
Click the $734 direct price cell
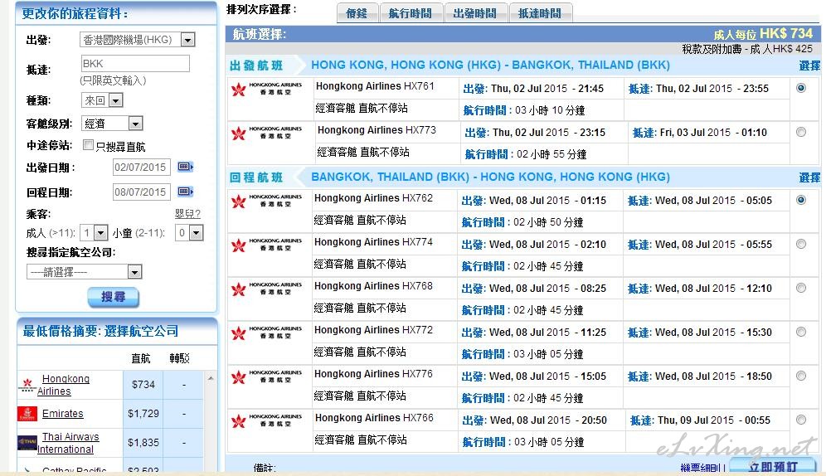tap(143, 385)
